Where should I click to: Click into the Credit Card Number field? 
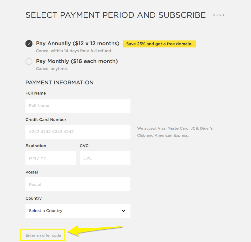pos(78,132)
